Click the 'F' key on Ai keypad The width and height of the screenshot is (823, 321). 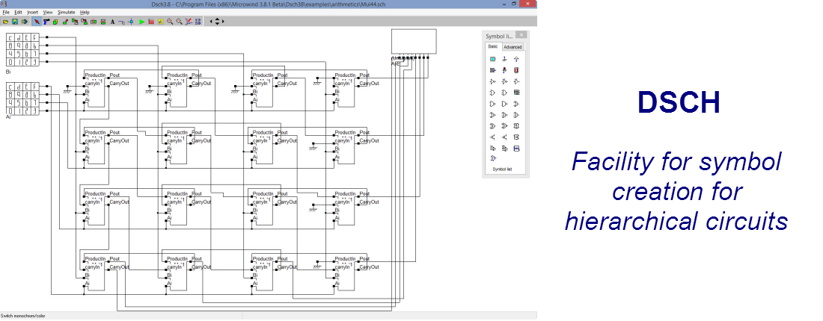(34, 87)
